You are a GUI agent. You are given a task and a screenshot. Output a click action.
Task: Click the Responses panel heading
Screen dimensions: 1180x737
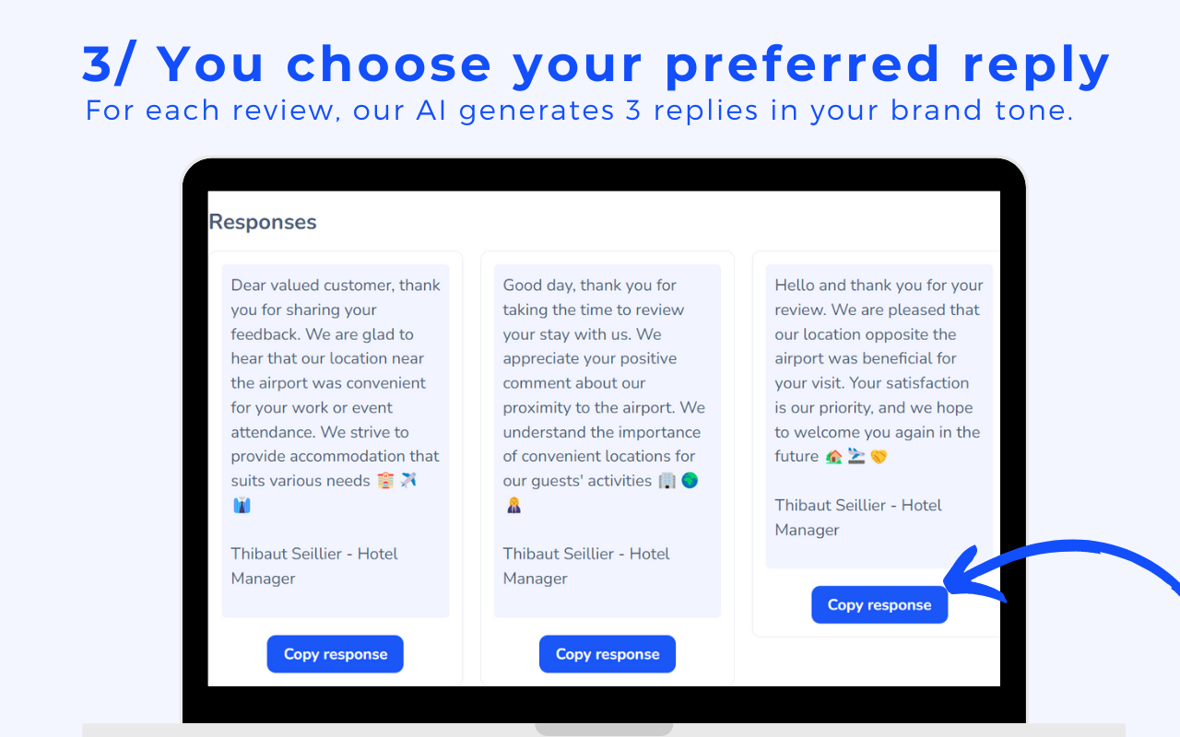(262, 221)
